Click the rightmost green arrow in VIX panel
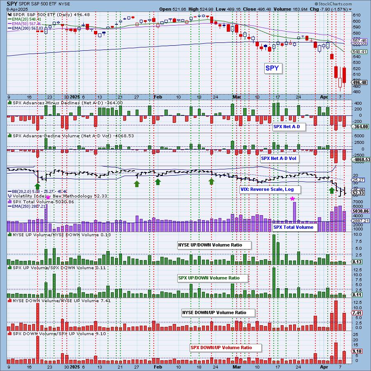The width and height of the screenshot is (371, 371). 332,190
